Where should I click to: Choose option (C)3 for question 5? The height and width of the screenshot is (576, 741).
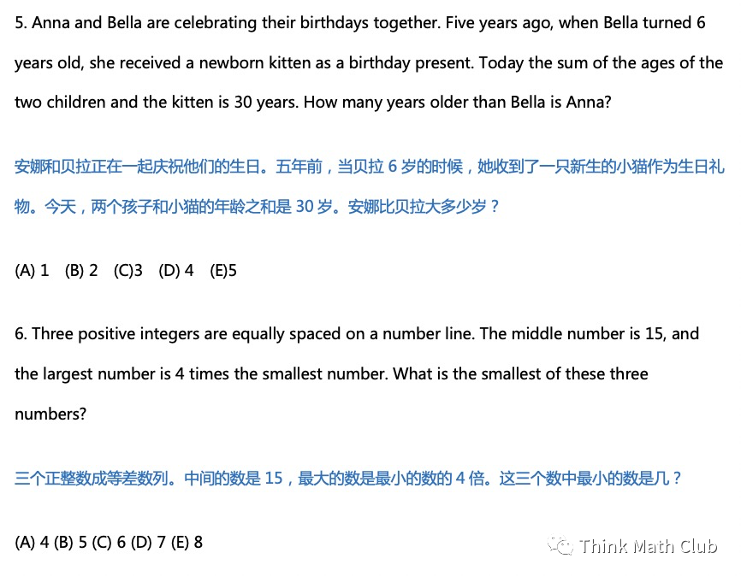[x=127, y=271]
